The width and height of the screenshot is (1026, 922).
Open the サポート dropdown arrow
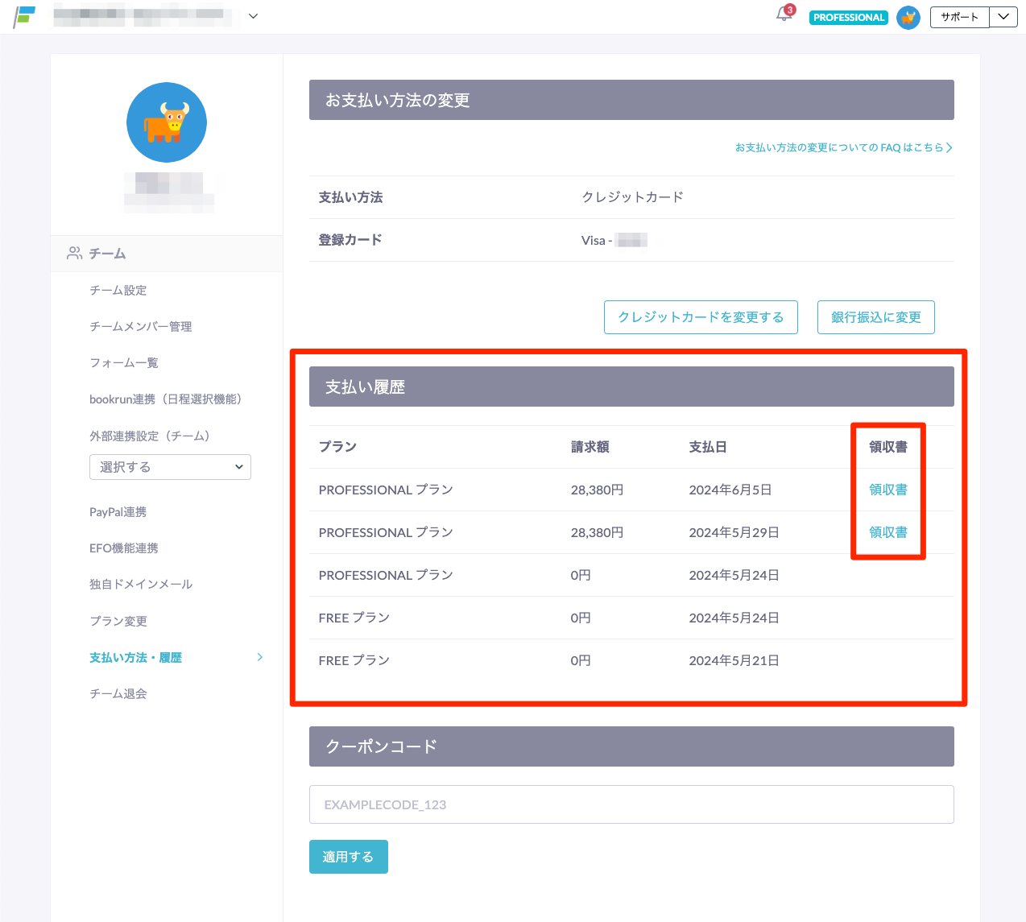coord(1003,17)
